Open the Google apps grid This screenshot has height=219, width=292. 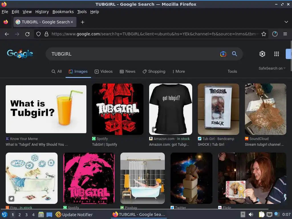[277, 54]
